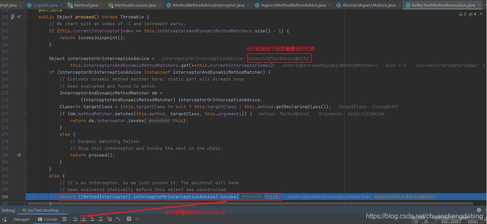Viewport: 487px width, 224px height.
Task: Click the recursive call gutter icon line 180
Action: (19, 155)
